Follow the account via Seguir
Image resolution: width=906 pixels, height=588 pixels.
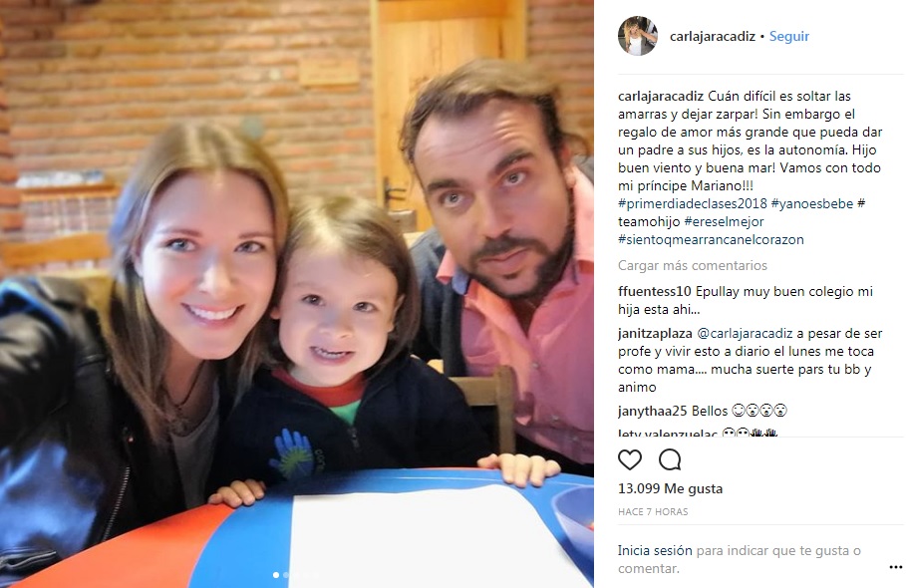point(788,36)
